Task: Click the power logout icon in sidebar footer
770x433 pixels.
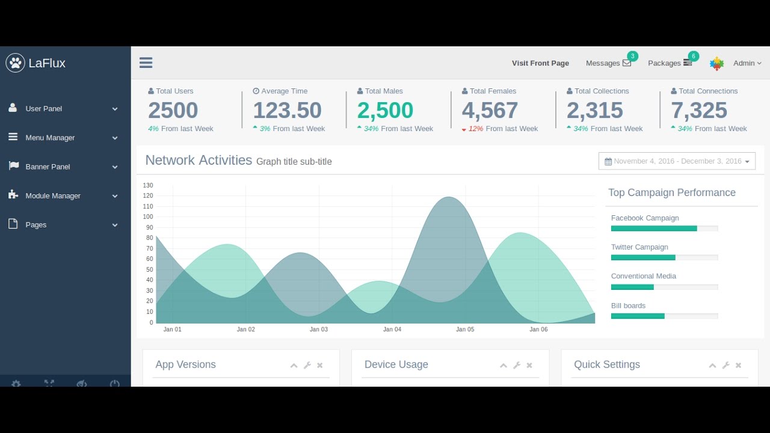Action: (114, 383)
